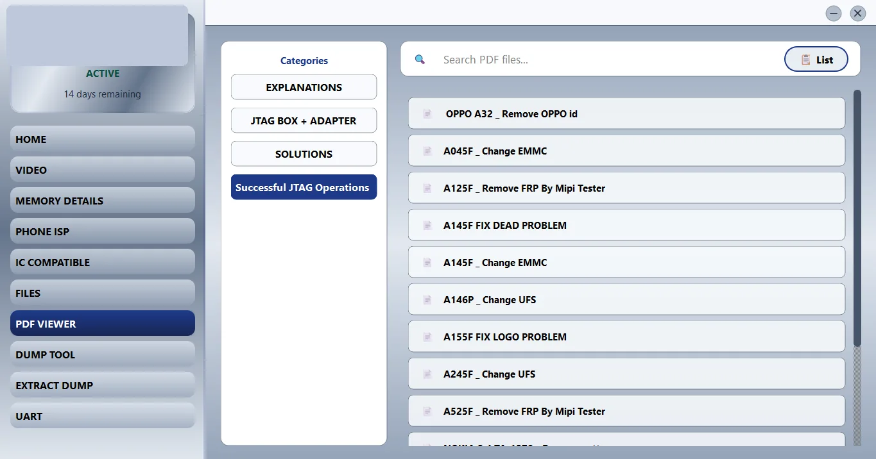The height and width of the screenshot is (459, 876).
Task: Click the 14 days remaining text
Action: coord(102,94)
